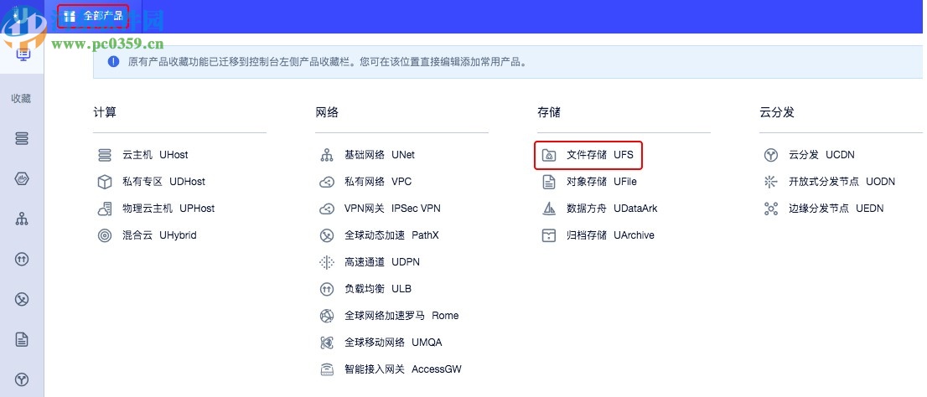Click the sidebar hexagon chart icon
Screen dimensions: 927x397
tap(22, 179)
